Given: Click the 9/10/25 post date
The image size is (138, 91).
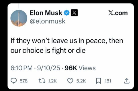Looking at the screenshot, I should pos(49,68).
